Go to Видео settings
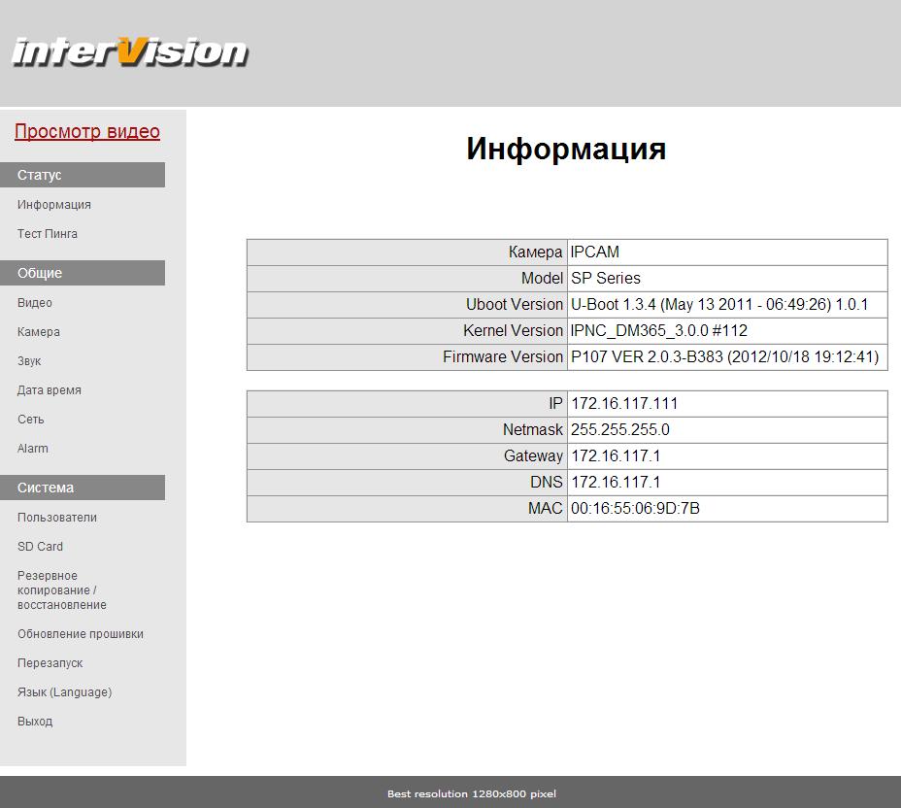The image size is (901, 808). click(x=35, y=303)
